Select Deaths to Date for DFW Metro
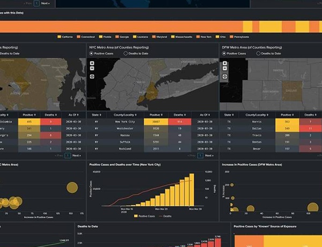322x247 pixels. [x=258, y=54]
